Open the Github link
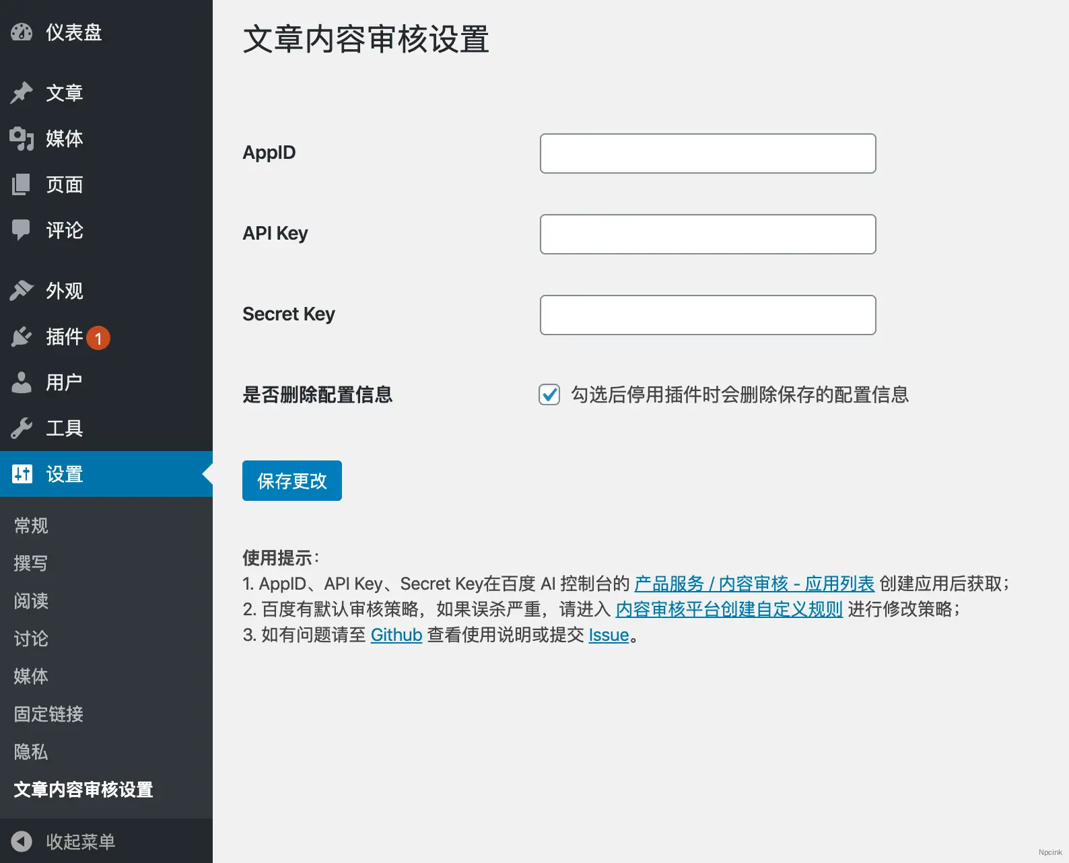 tap(396, 635)
